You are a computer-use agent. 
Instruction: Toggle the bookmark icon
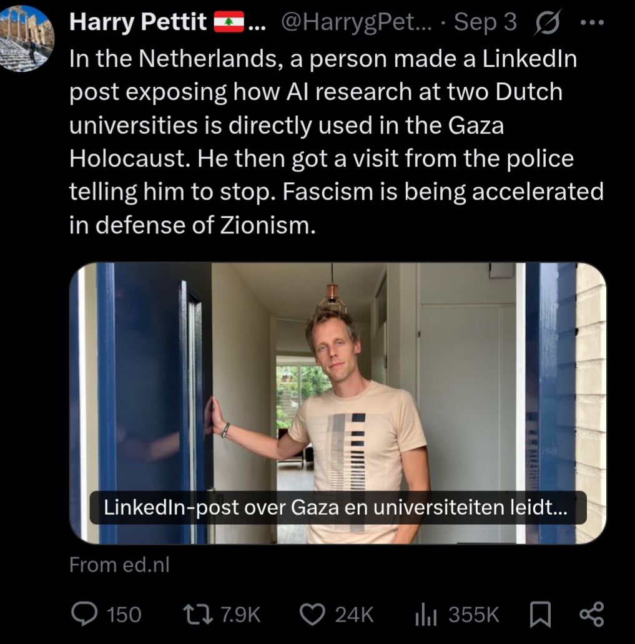(539, 615)
